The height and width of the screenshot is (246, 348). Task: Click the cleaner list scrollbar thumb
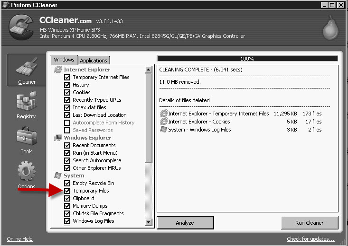(x=148, y=118)
